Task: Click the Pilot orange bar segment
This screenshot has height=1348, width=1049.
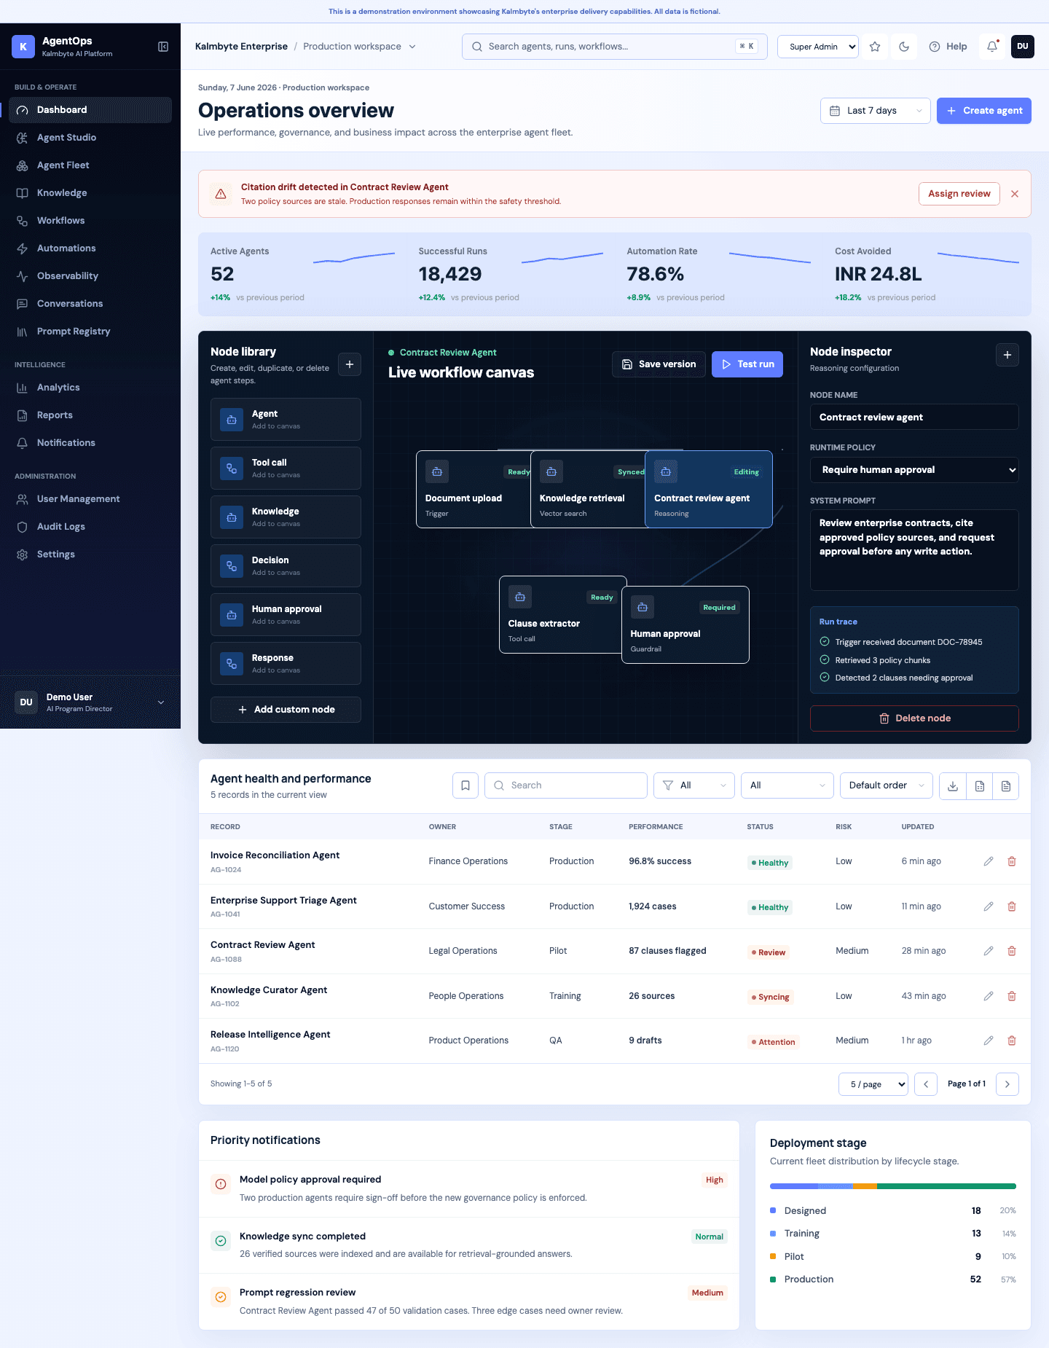Action: click(865, 1186)
